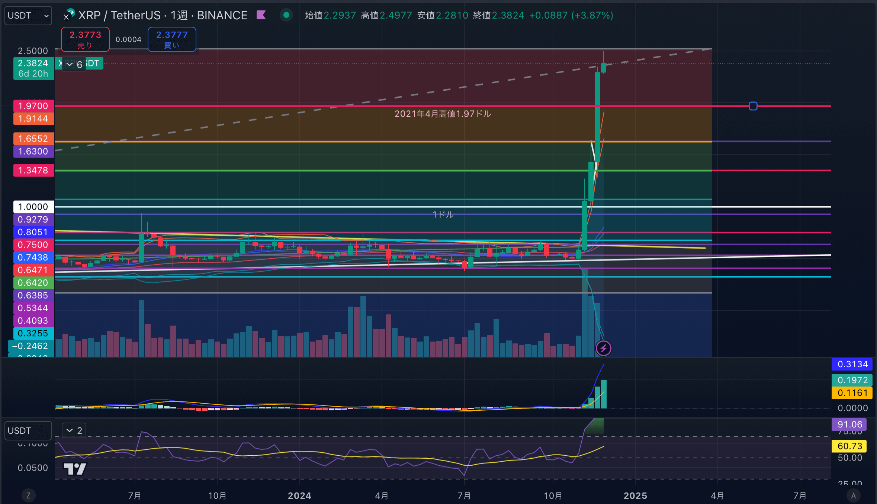
Task: Click the purple flag icon next to BINANCE
Action: 261,15
